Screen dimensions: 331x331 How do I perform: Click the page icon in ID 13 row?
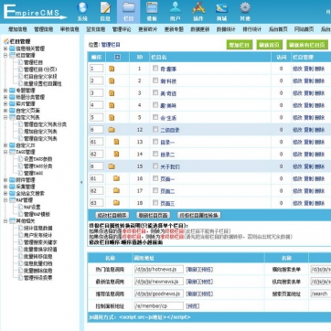pyautogui.click(x=116, y=142)
